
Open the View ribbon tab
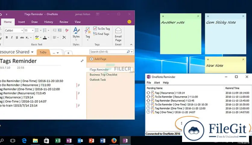[x=77, y=22]
